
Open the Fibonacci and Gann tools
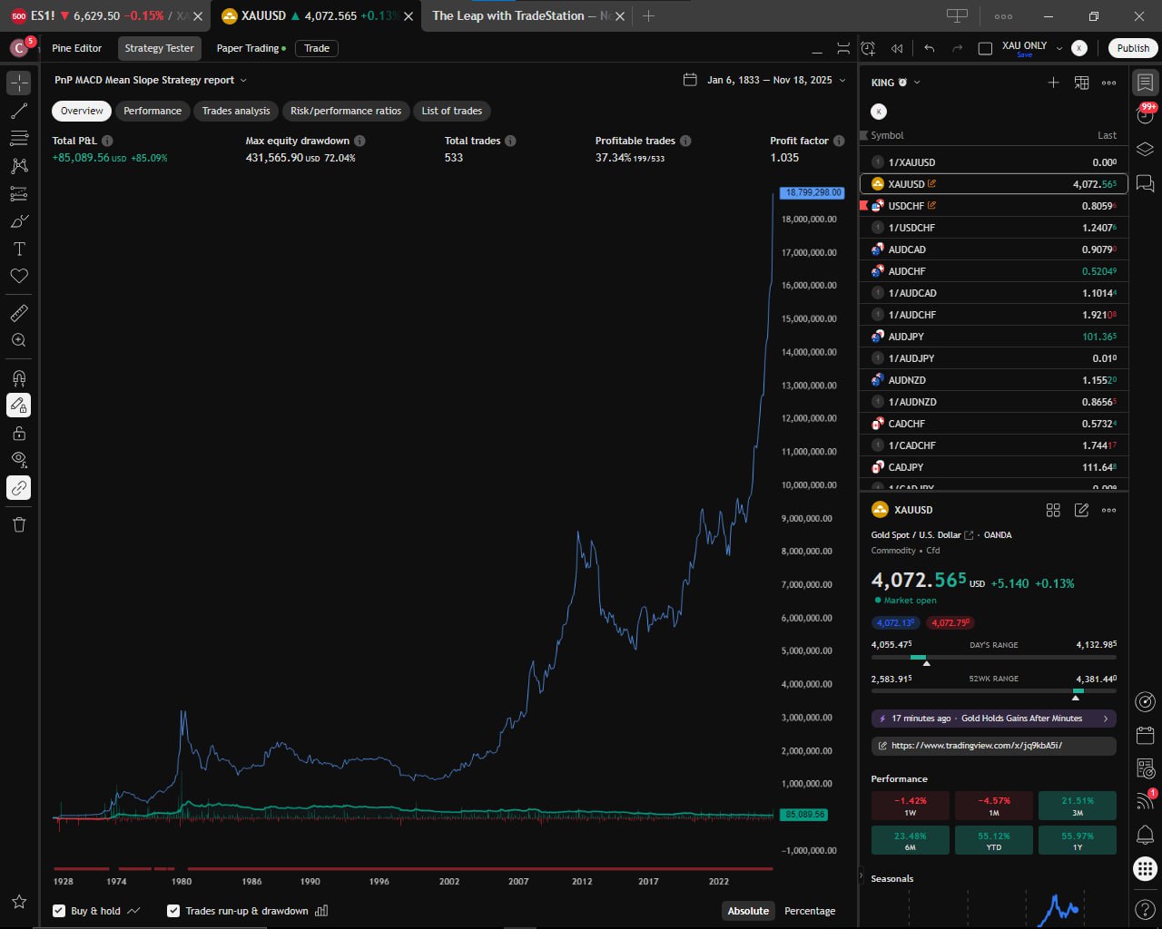(x=19, y=139)
